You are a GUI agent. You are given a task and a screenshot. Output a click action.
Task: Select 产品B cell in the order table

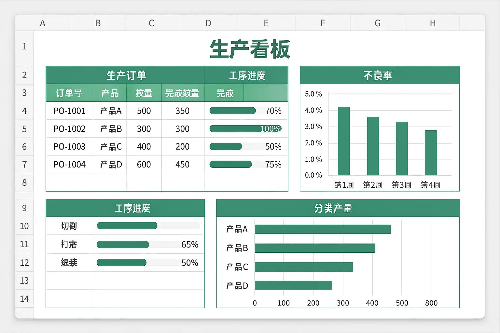coord(110,129)
